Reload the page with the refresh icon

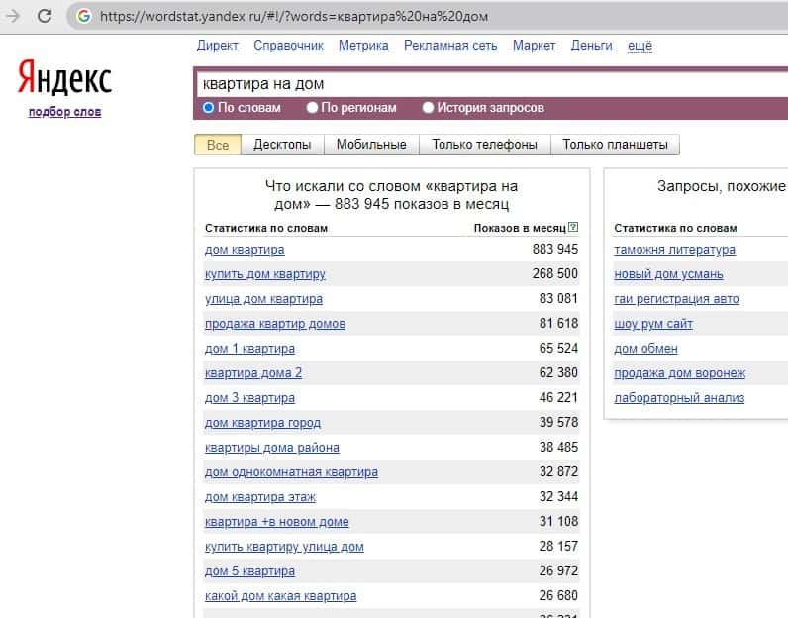pyautogui.click(x=45, y=16)
